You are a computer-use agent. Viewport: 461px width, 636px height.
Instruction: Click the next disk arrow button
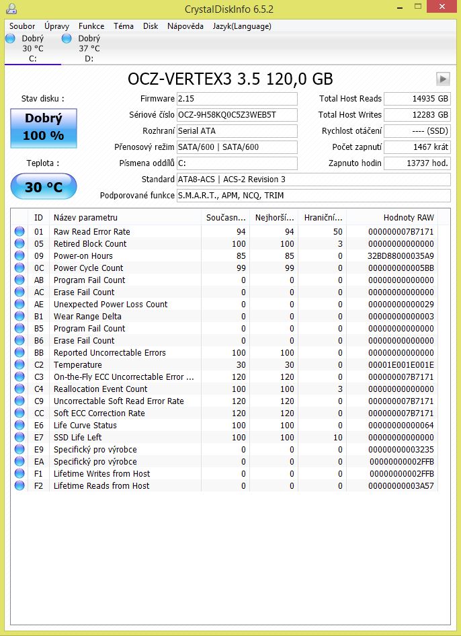(443, 79)
